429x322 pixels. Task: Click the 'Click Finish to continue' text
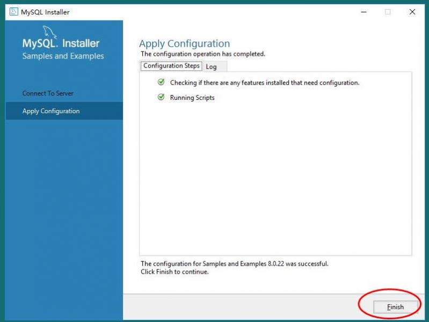pyautogui.click(x=174, y=272)
